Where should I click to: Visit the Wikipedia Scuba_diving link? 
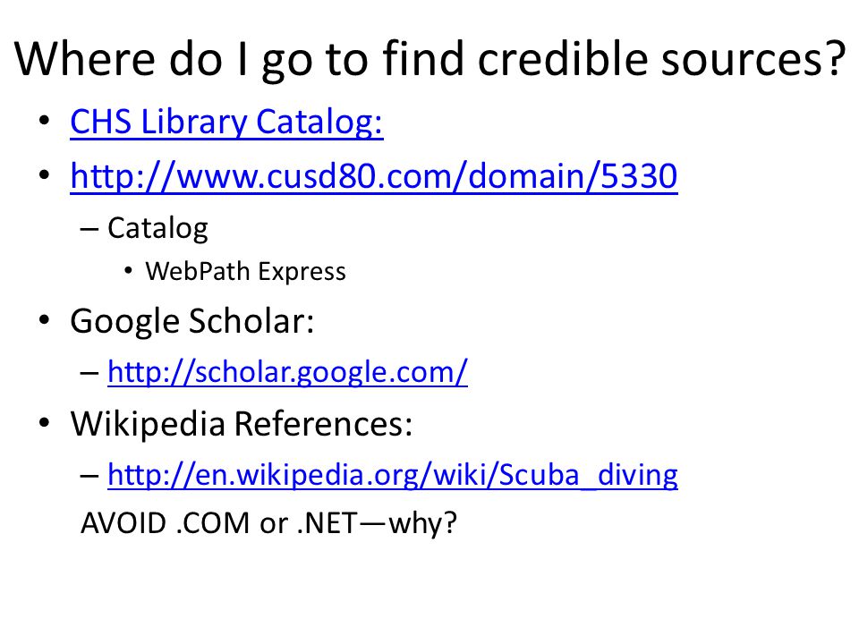click(393, 475)
